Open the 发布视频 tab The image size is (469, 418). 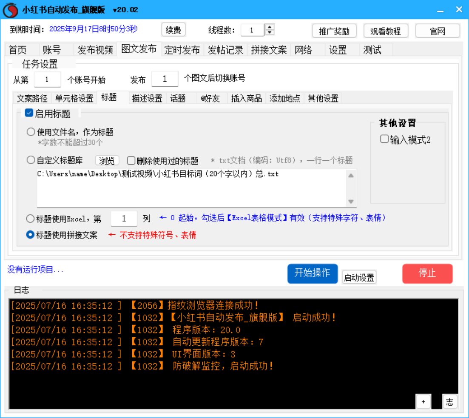95,50
